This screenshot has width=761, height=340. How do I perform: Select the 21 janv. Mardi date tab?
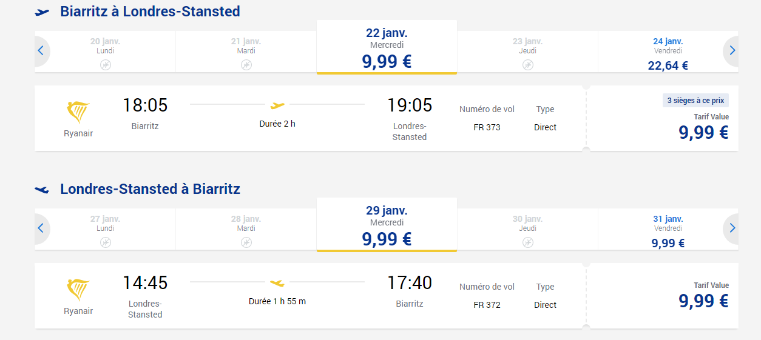246,51
